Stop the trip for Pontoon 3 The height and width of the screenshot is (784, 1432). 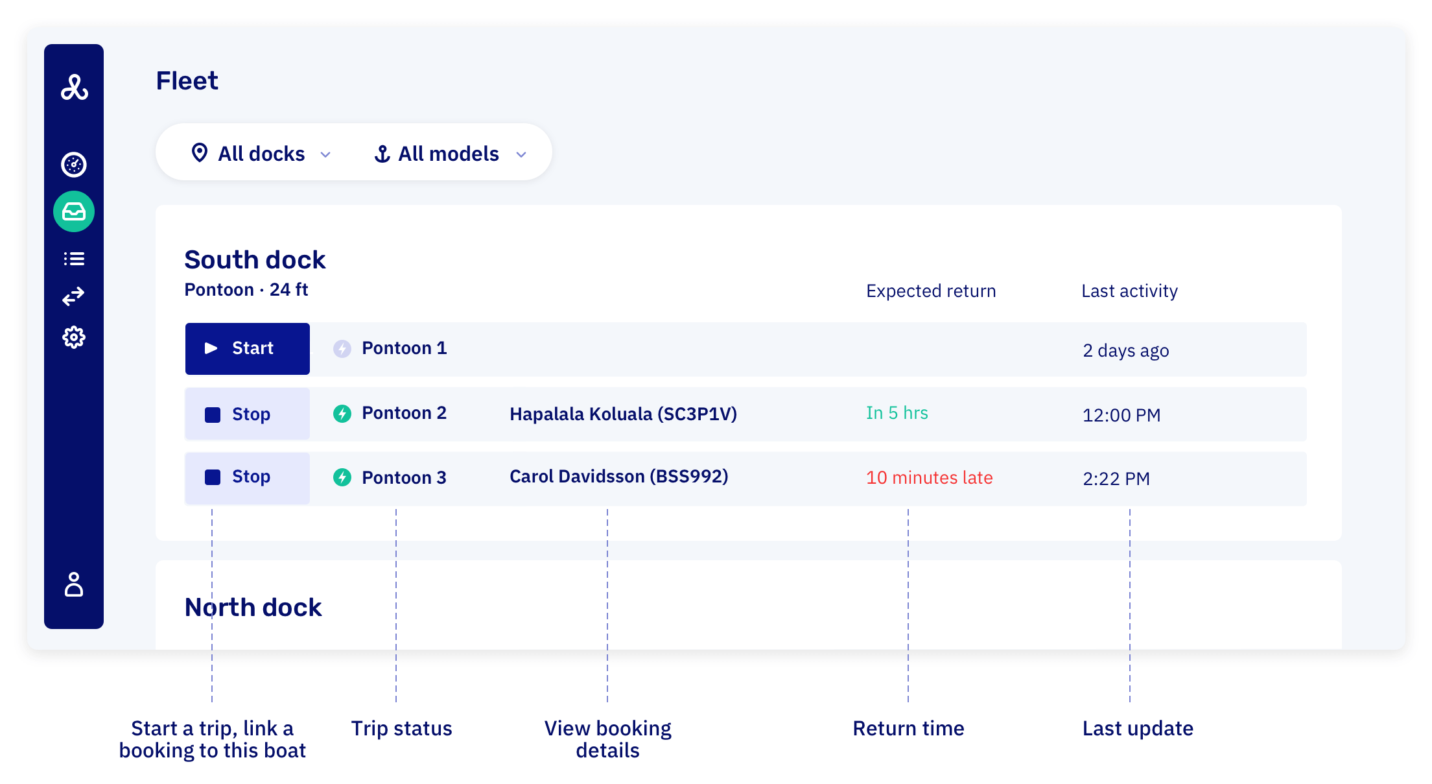[247, 477]
